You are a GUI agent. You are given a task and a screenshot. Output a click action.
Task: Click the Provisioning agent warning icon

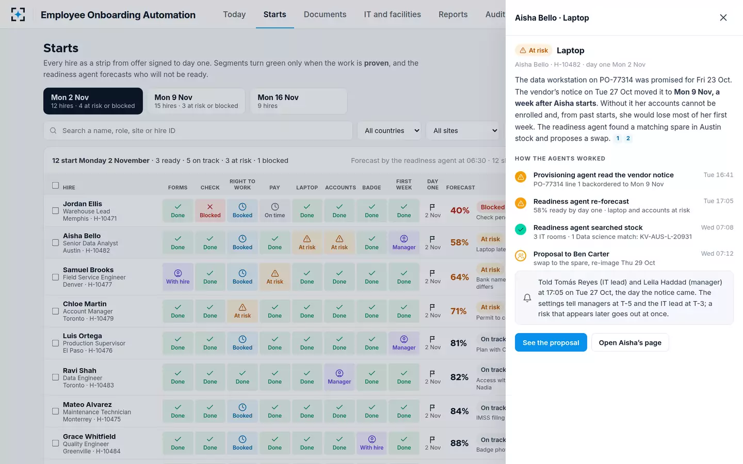point(521,177)
